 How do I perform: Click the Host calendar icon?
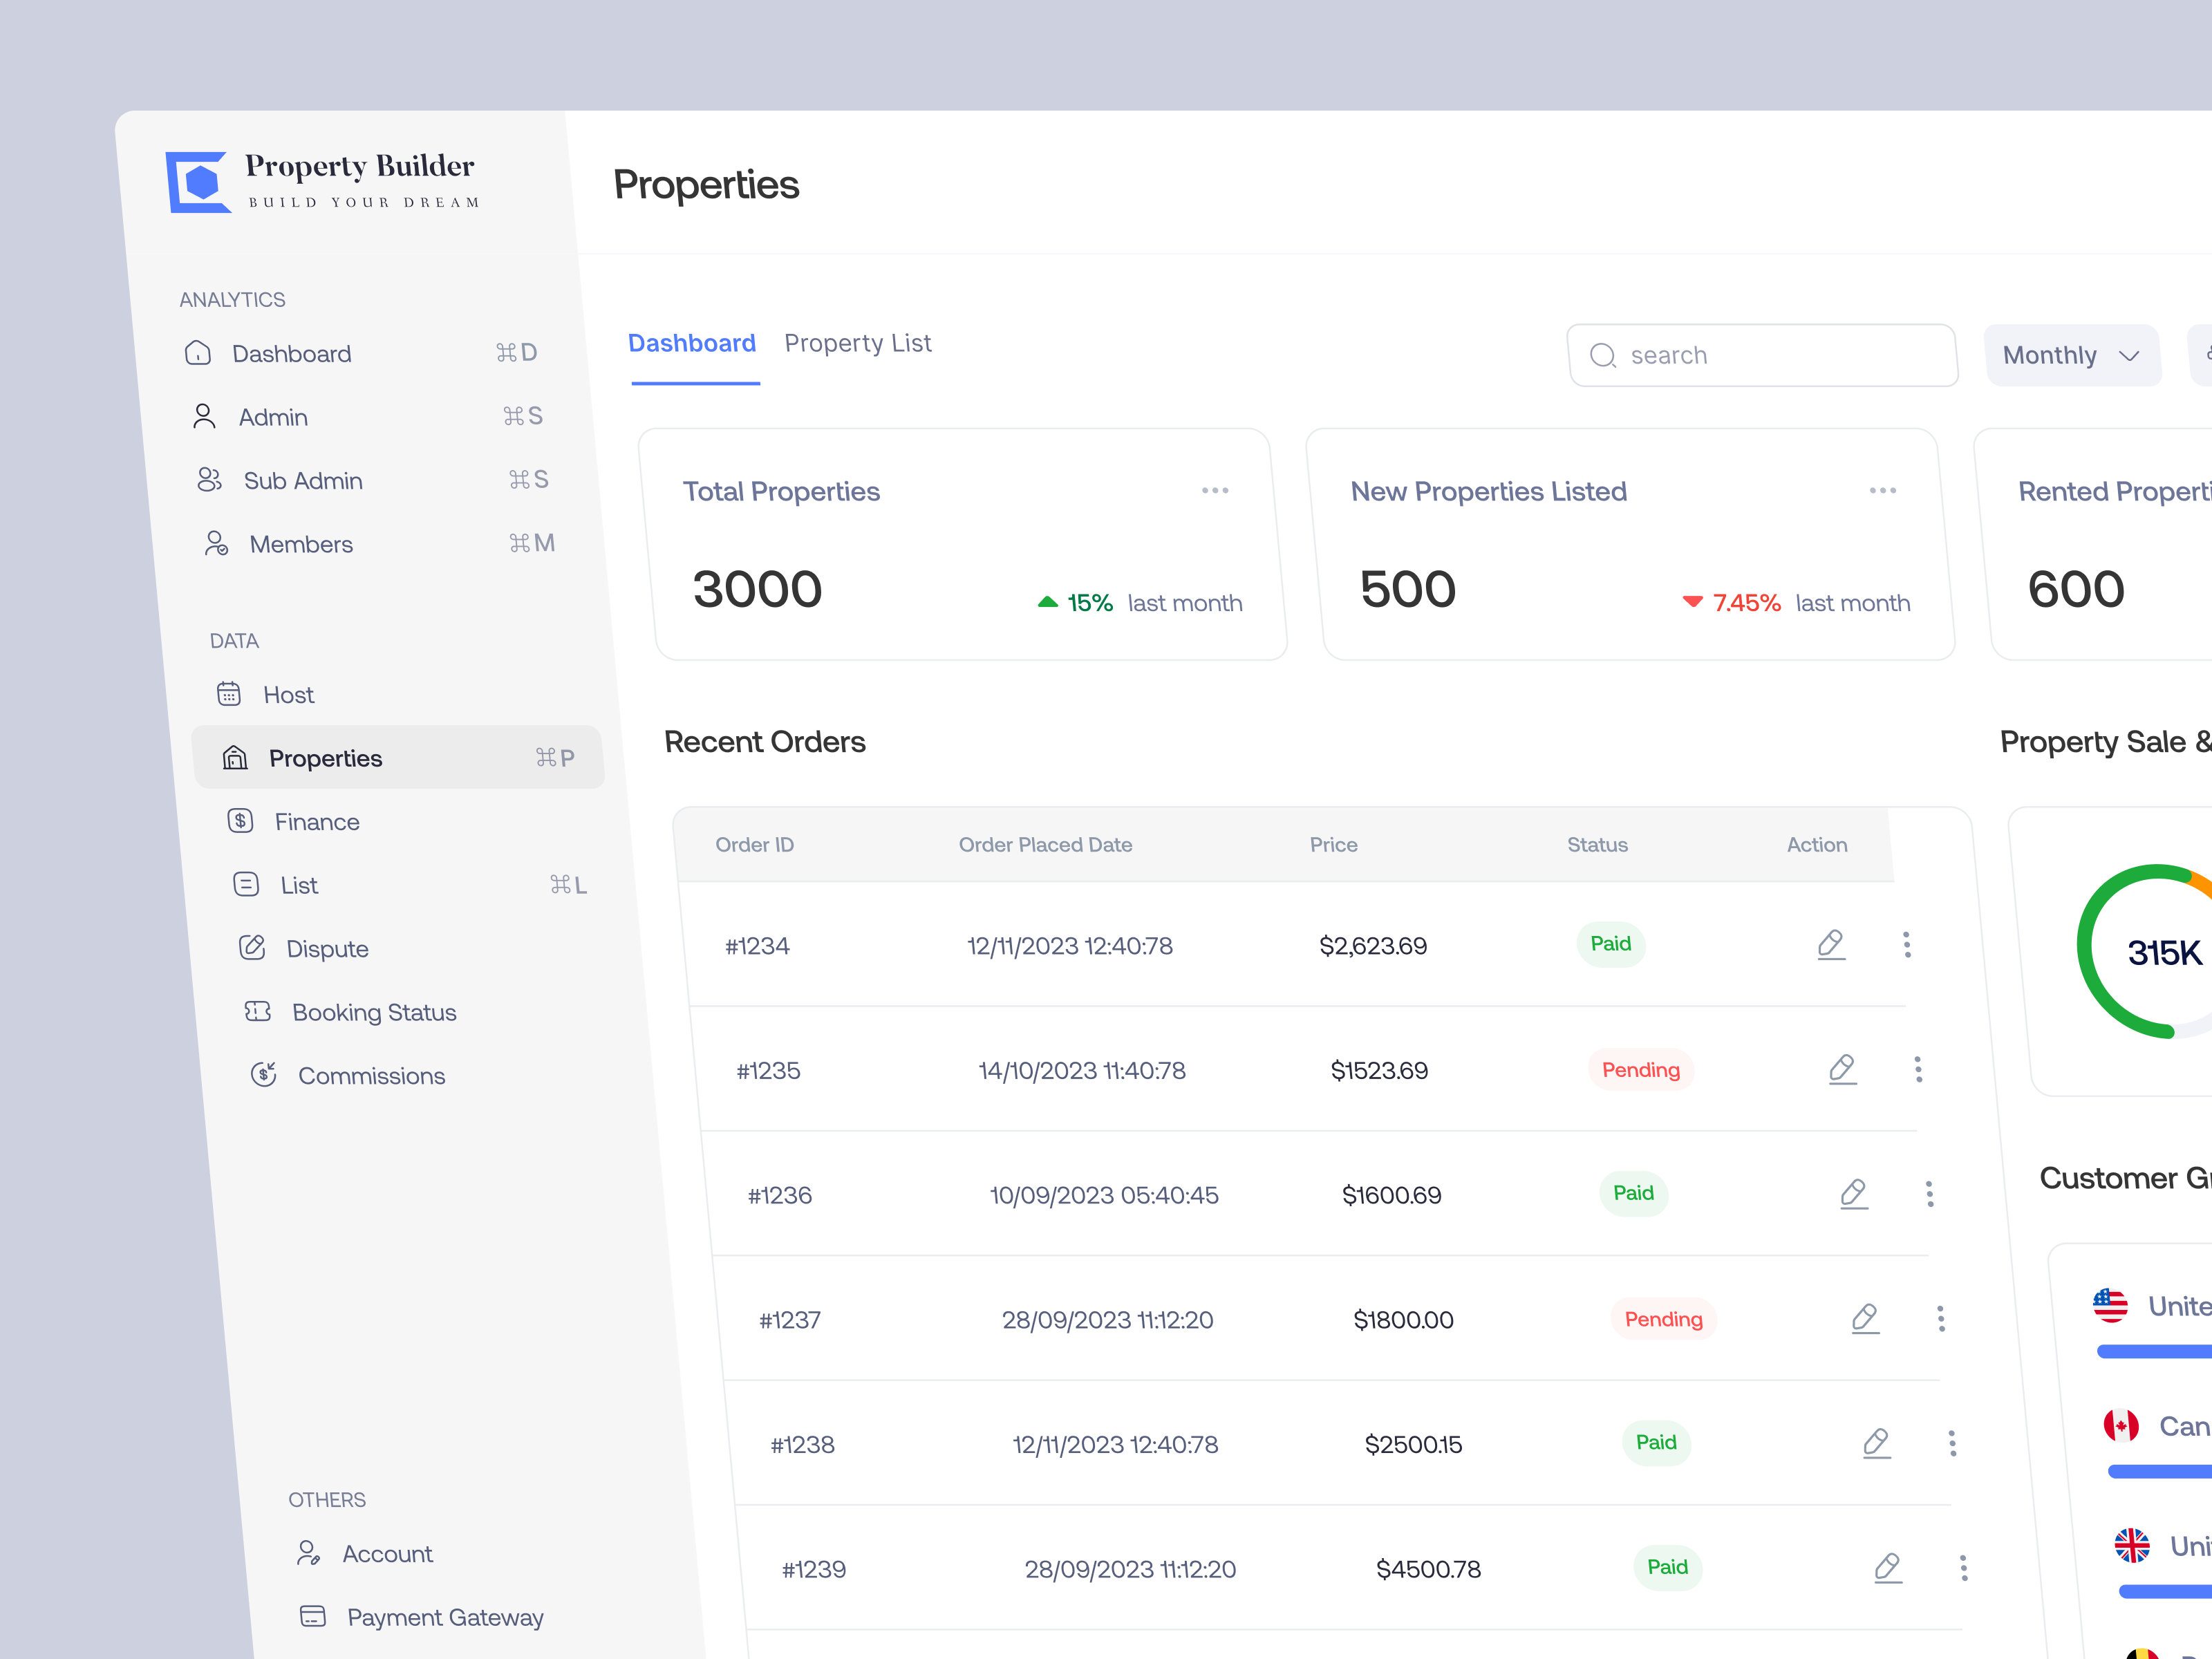click(x=230, y=694)
